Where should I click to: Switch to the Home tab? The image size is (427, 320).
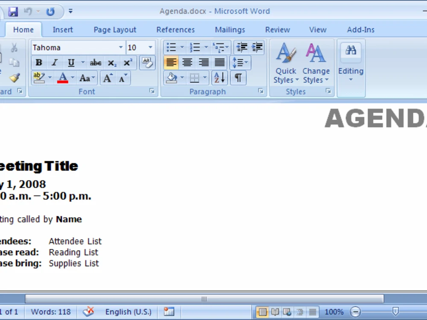23,30
